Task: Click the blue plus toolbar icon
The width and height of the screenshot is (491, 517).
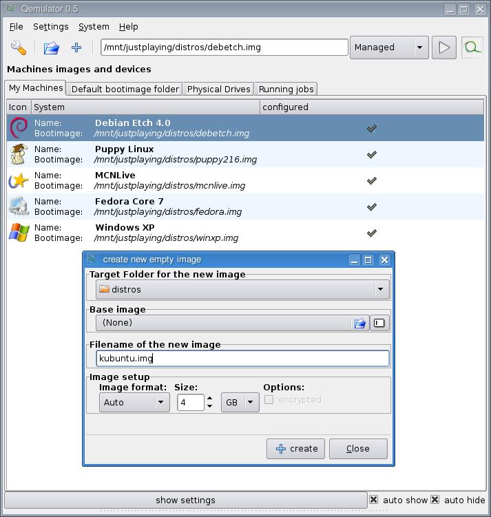Action: point(76,48)
